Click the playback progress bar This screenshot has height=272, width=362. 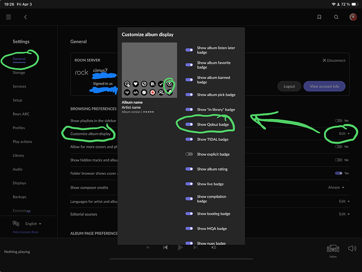tap(181, 259)
